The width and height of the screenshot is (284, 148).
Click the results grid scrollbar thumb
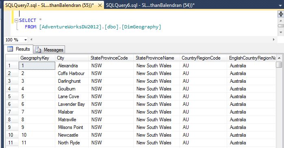(279, 64)
